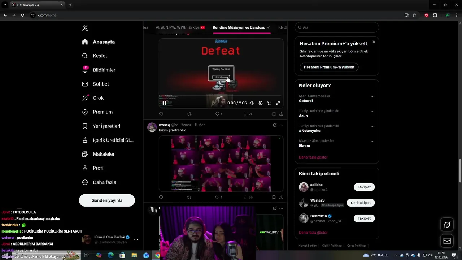Viewport: 462px width, 260px height.
Task: Open Bildirimler with 14 badge
Action: 99,70
